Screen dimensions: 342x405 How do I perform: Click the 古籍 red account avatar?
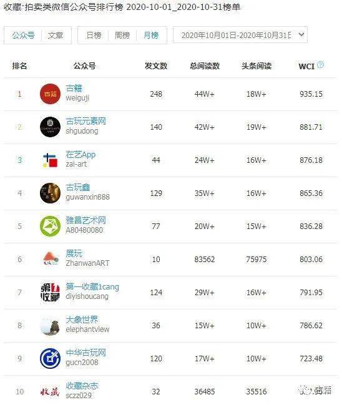pyautogui.click(x=50, y=94)
